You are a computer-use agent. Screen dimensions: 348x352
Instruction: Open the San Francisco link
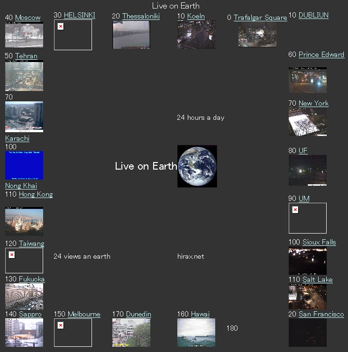pos(321,314)
